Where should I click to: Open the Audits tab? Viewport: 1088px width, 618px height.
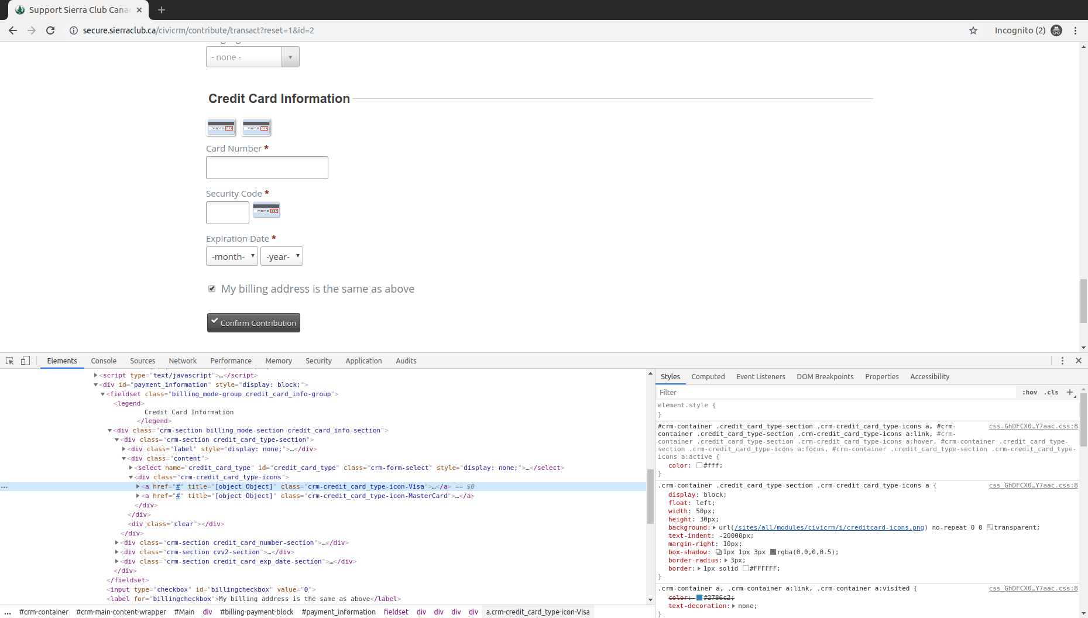click(x=406, y=360)
